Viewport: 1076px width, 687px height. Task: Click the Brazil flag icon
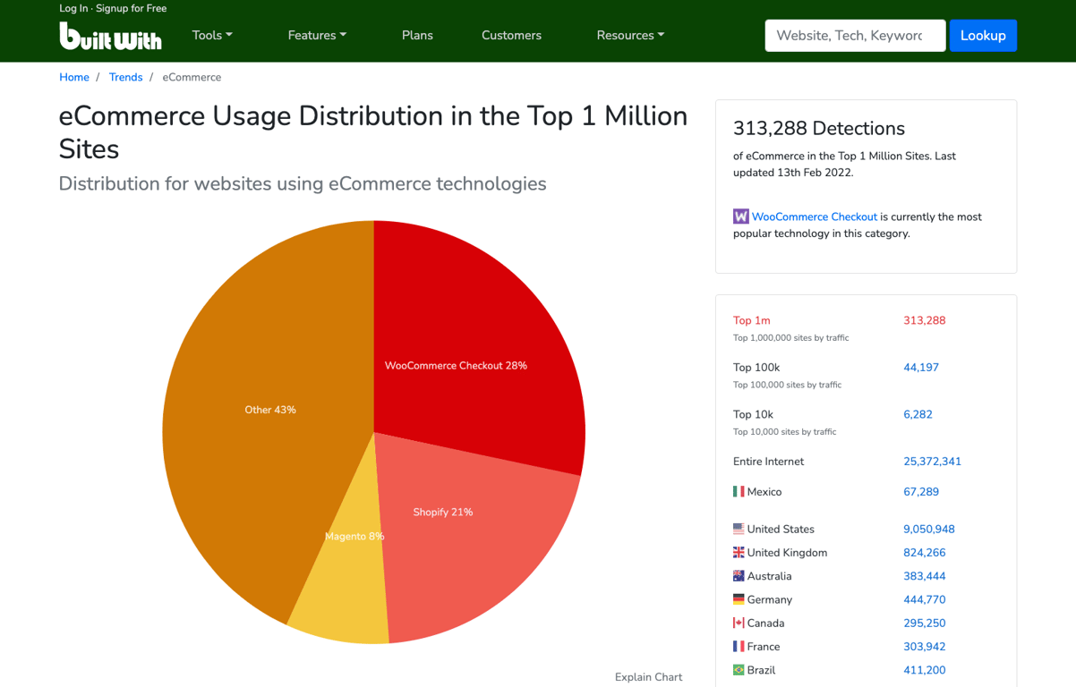tap(739, 670)
